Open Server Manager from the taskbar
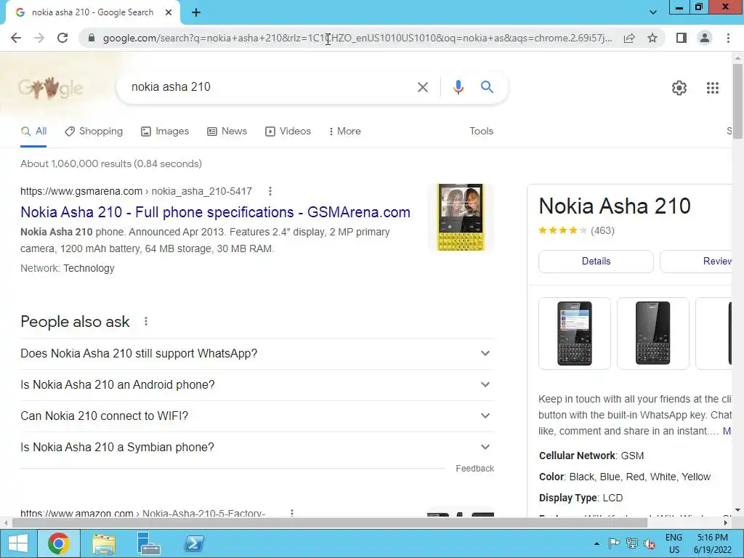The image size is (744, 558). (x=148, y=543)
